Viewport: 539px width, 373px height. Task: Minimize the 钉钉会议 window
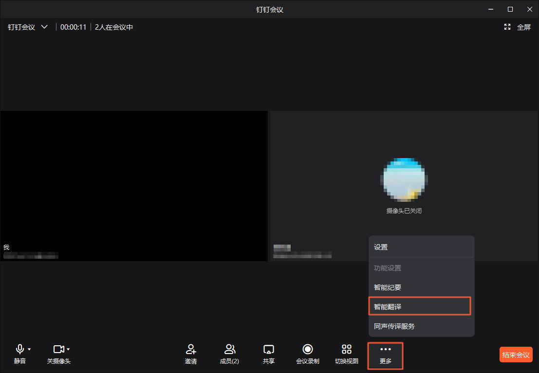pos(491,9)
